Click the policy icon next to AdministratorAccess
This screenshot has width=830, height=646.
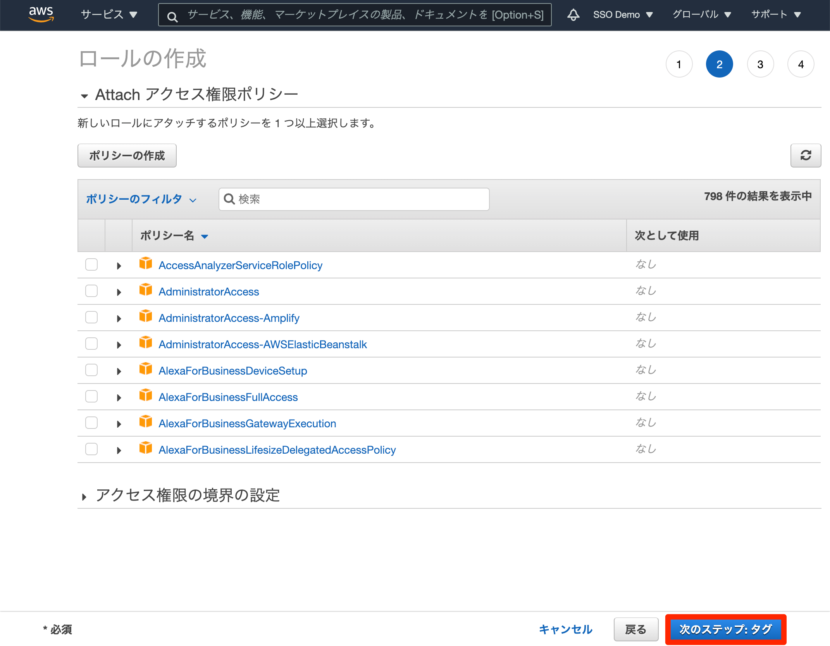[146, 290]
